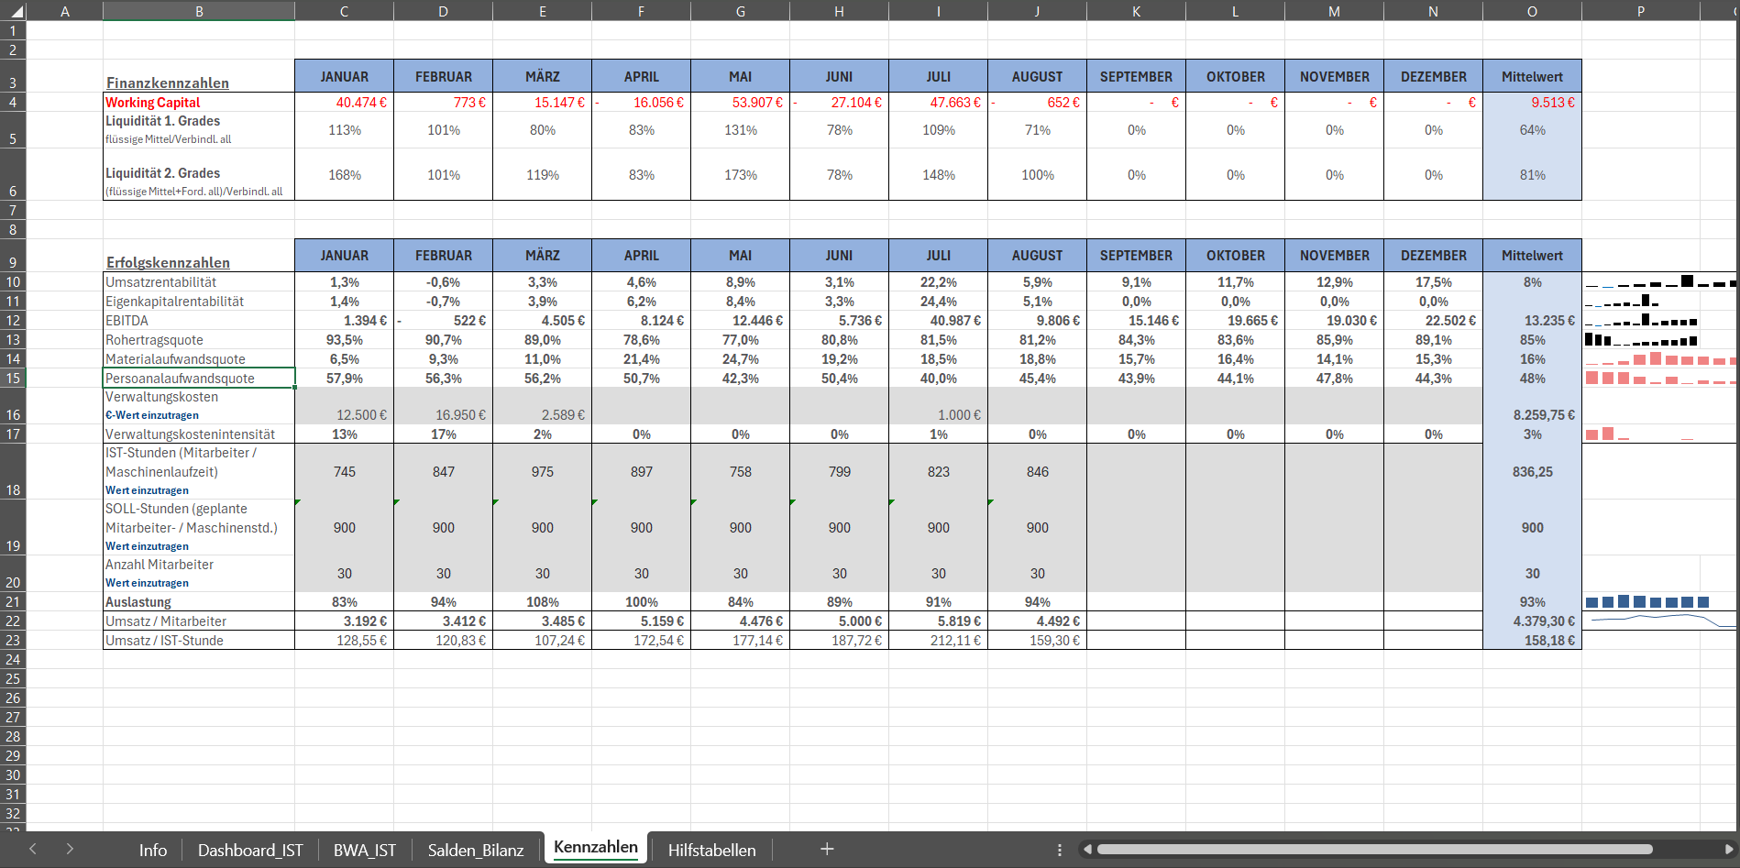Viewport: 1740px width, 868px height.
Task: Switch to the Hilfstabellen sheet tab
Action: pos(711,850)
